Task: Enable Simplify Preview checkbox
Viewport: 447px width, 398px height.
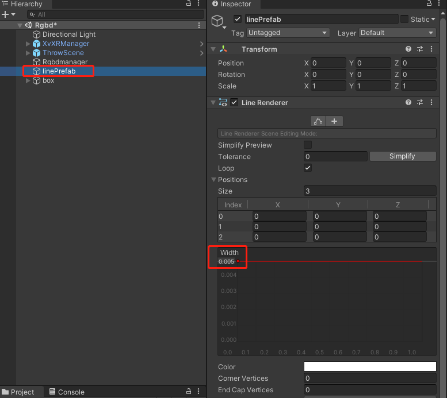Action: tap(308, 145)
